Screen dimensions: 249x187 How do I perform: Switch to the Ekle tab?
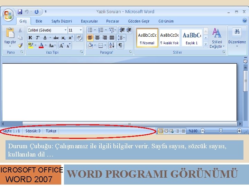(x=39, y=21)
